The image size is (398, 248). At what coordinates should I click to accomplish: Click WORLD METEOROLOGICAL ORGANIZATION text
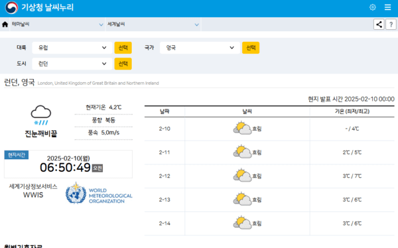110,196
